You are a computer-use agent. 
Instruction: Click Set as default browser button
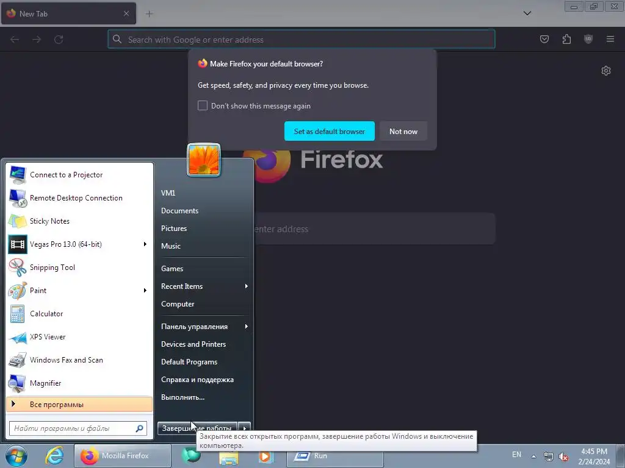(x=329, y=132)
